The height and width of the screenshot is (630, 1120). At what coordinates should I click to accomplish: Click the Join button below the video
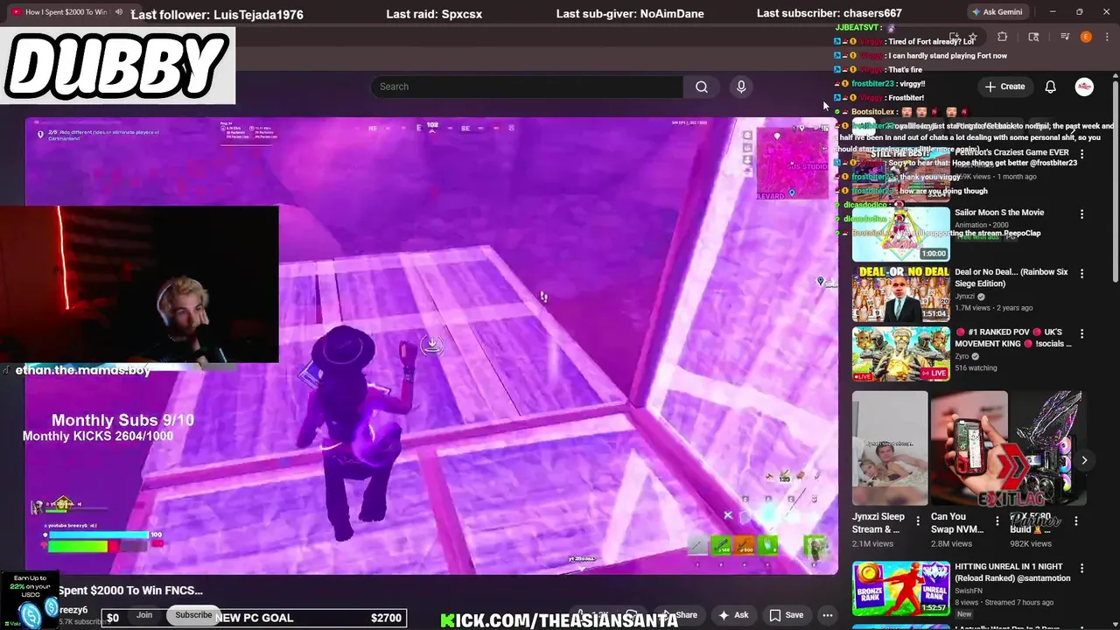(x=144, y=615)
